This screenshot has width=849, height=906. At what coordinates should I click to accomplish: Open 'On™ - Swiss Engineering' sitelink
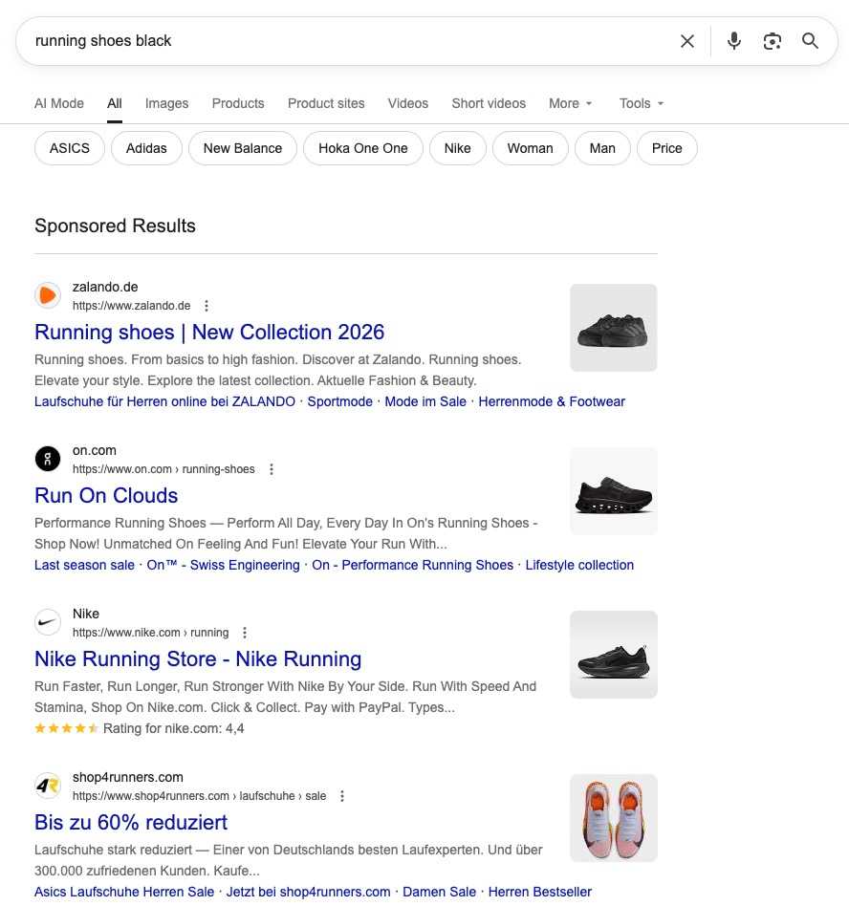click(x=223, y=565)
